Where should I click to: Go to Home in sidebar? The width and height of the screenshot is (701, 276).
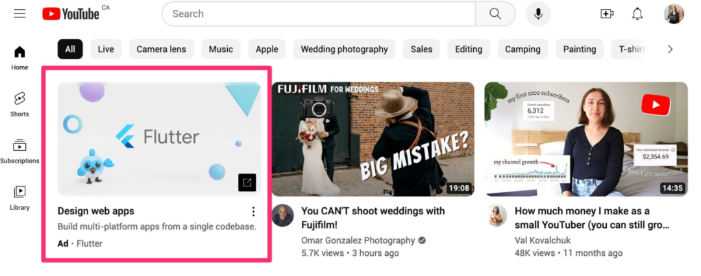click(19, 58)
